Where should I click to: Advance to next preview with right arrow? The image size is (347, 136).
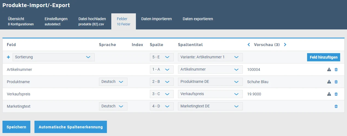[x=285, y=45]
